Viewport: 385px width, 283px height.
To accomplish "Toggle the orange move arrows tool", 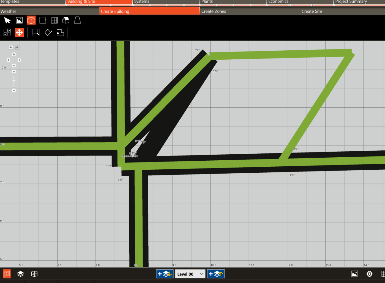I will 19,33.
